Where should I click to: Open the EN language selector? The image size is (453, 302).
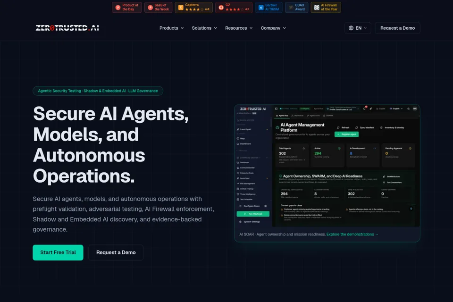tap(358, 28)
